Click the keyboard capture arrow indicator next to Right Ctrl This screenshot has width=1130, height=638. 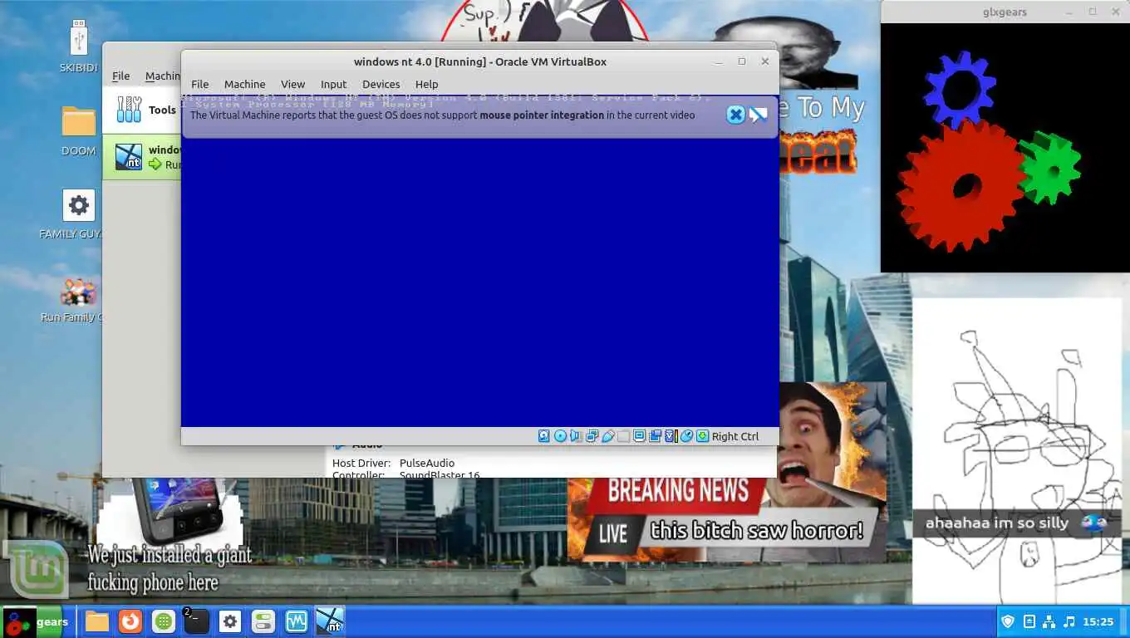pyautogui.click(x=702, y=436)
